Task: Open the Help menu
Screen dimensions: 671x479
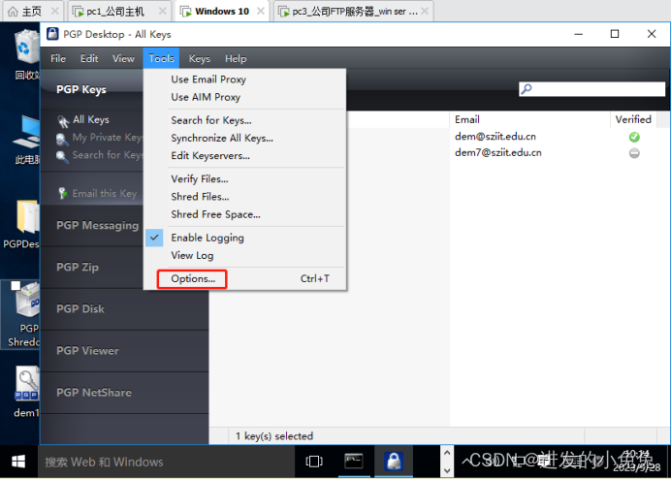Action: [x=236, y=58]
